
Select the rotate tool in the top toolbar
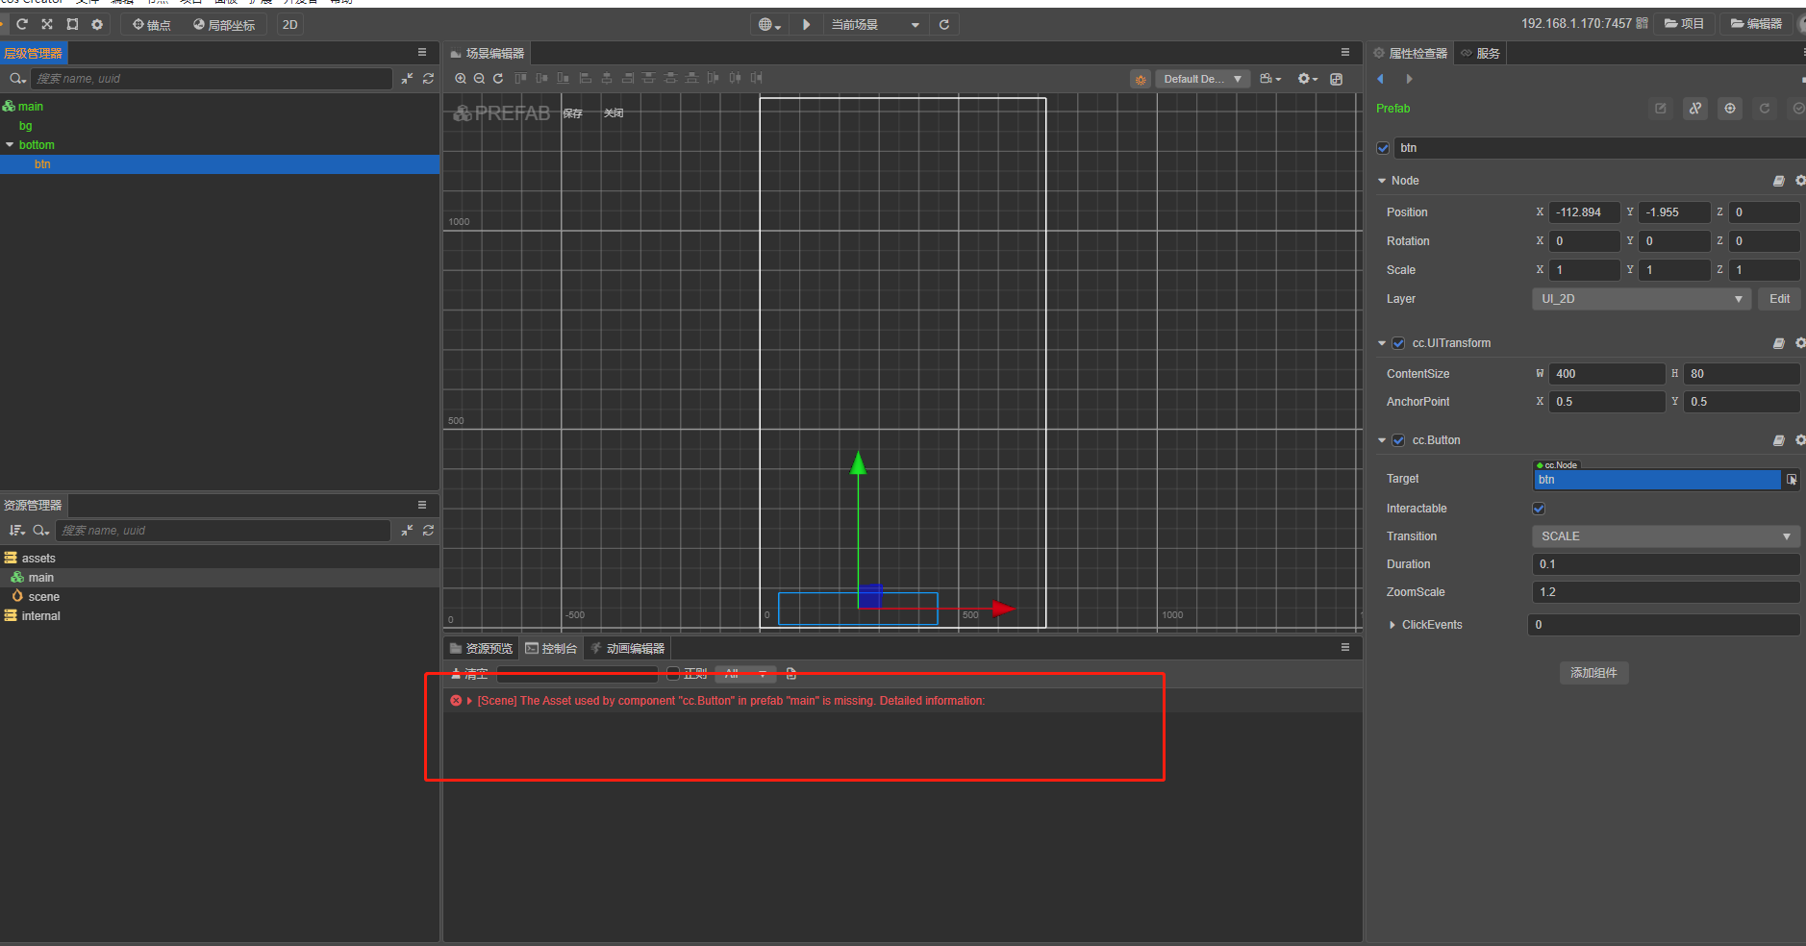point(22,24)
